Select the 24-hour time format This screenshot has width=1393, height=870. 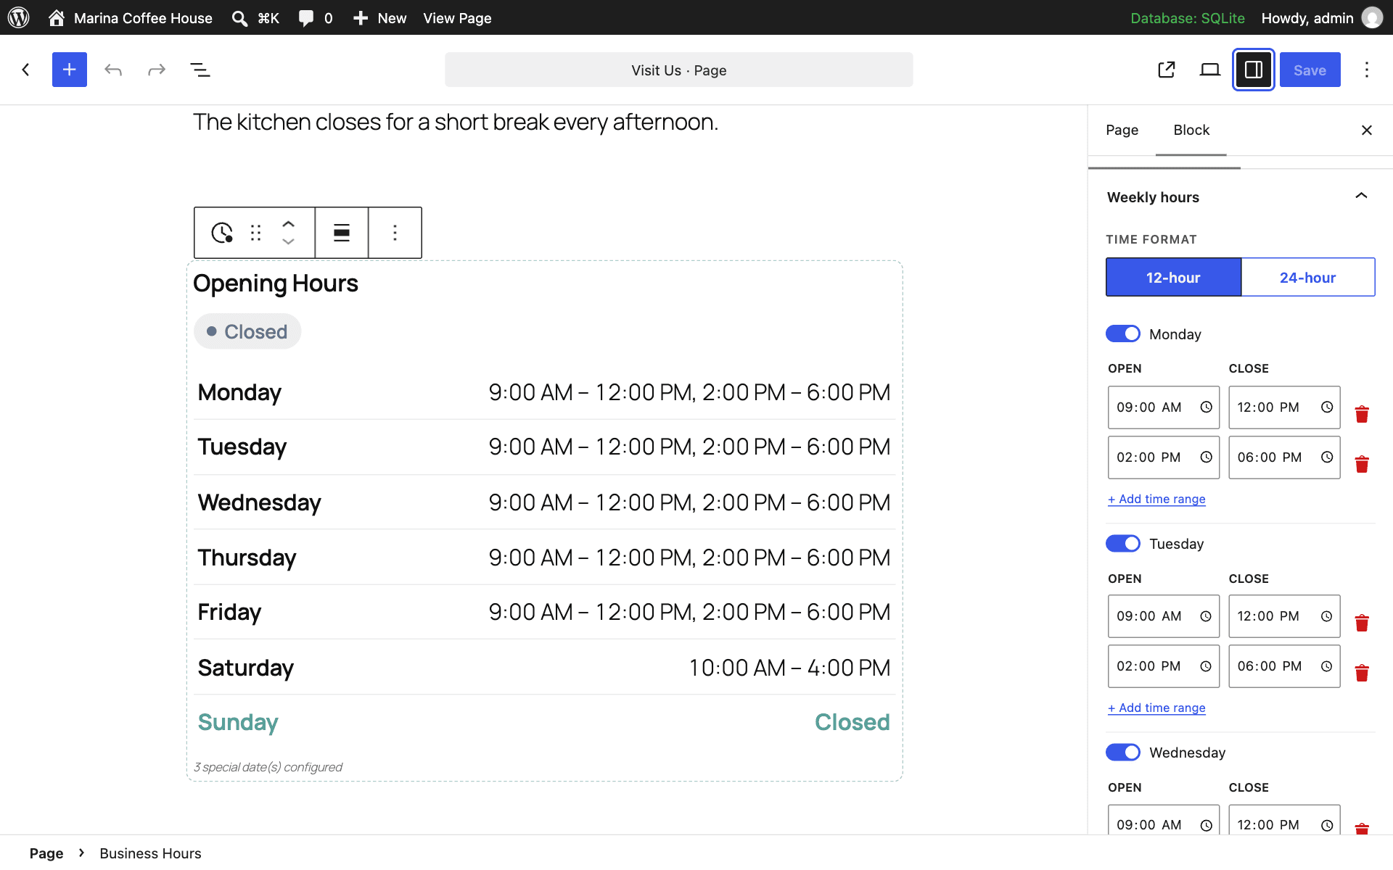1307,277
